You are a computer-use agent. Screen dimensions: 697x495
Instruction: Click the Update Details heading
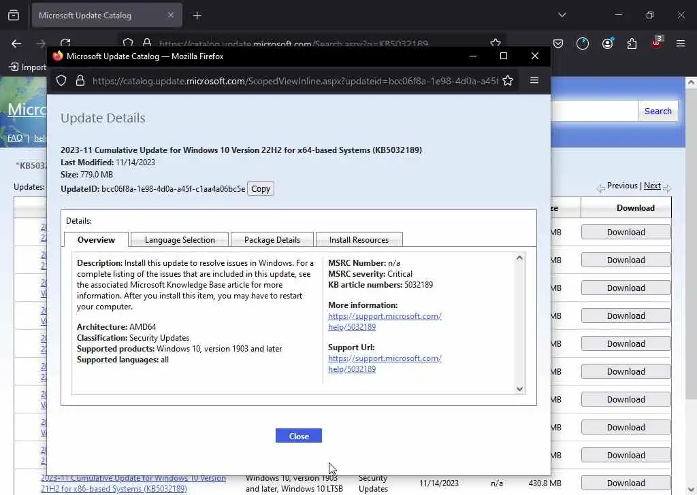[x=103, y=118]
